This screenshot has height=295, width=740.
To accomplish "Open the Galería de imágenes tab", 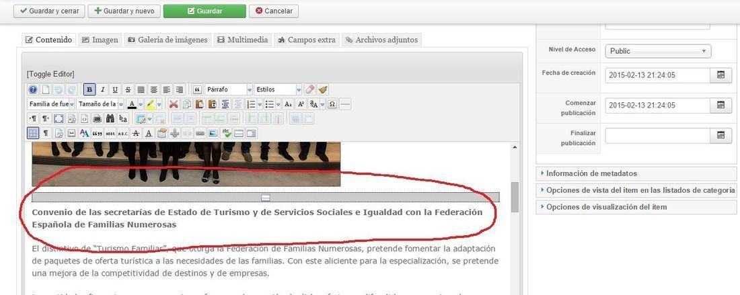I will click(168, 40).
